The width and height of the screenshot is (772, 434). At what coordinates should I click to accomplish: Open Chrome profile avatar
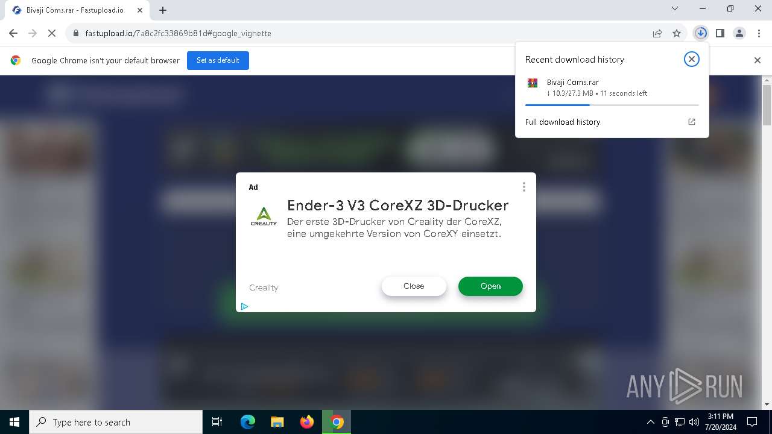coord(739,33)
